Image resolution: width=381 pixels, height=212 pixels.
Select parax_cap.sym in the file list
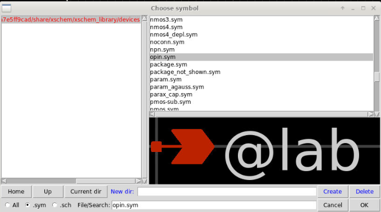coord(261,94)
